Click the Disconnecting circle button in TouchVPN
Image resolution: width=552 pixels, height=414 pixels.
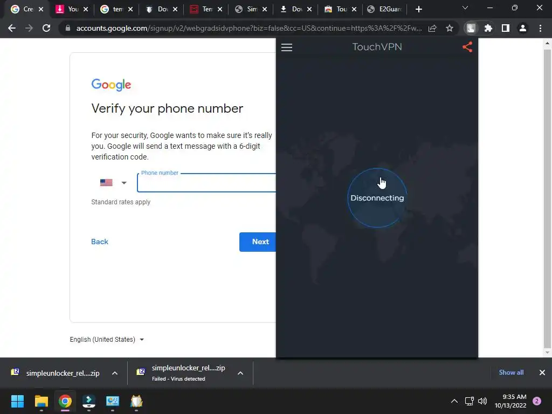pyautogui.click(x=377, y=198)
